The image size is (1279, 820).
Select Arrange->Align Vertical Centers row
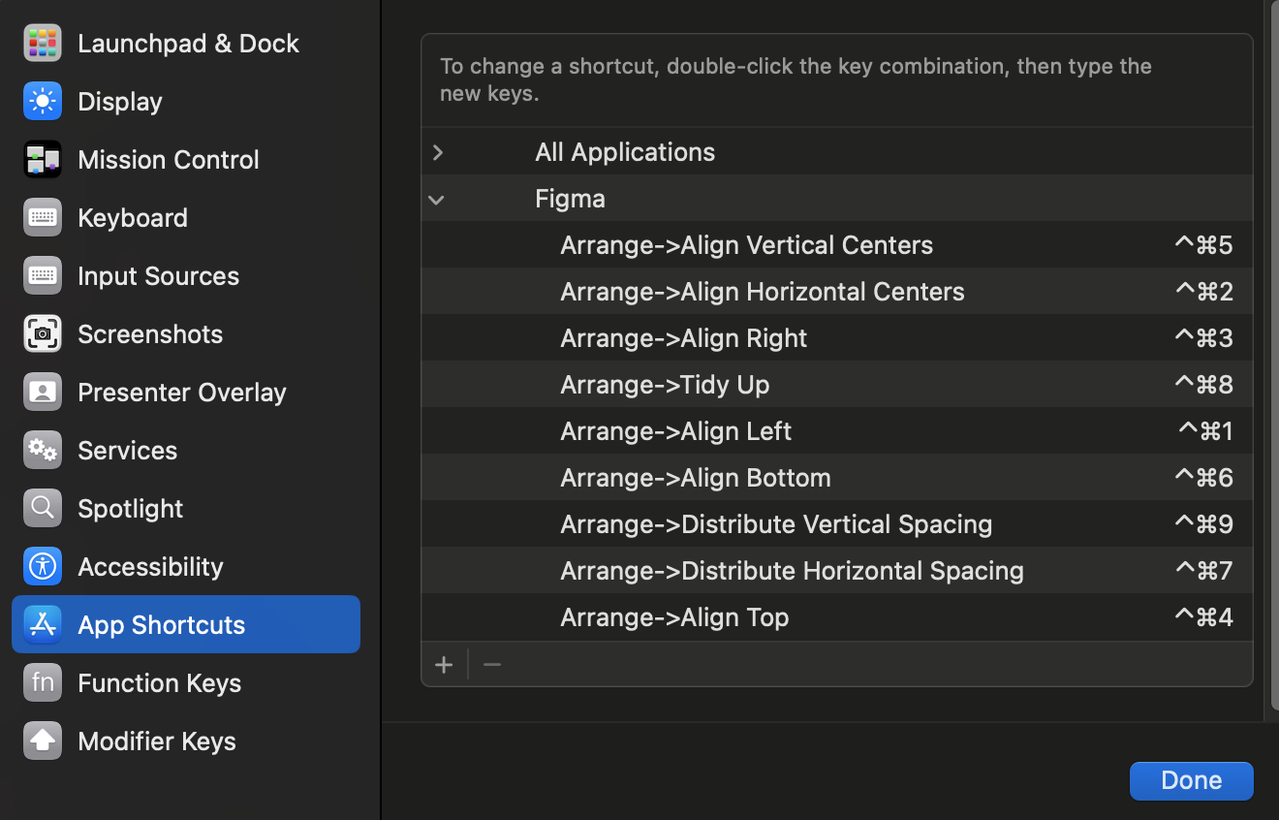(x=837, y=245)
